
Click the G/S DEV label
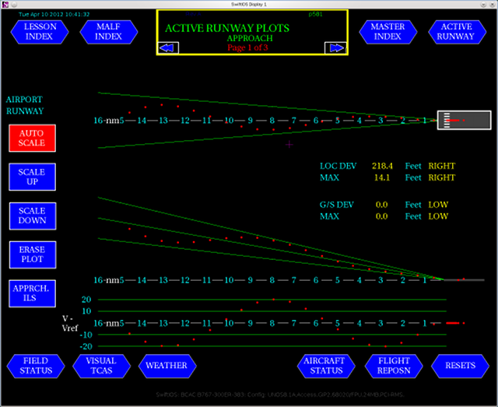pos(336,205)
